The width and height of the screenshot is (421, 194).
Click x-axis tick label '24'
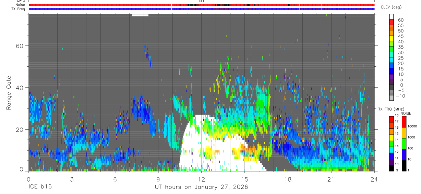point(374,179)
